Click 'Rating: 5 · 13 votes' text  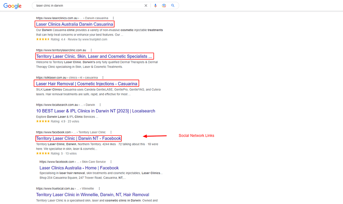click(x=64, y=154)
